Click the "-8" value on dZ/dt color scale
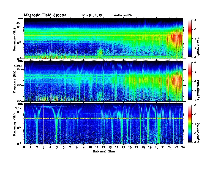 click(x=195, y=133)
